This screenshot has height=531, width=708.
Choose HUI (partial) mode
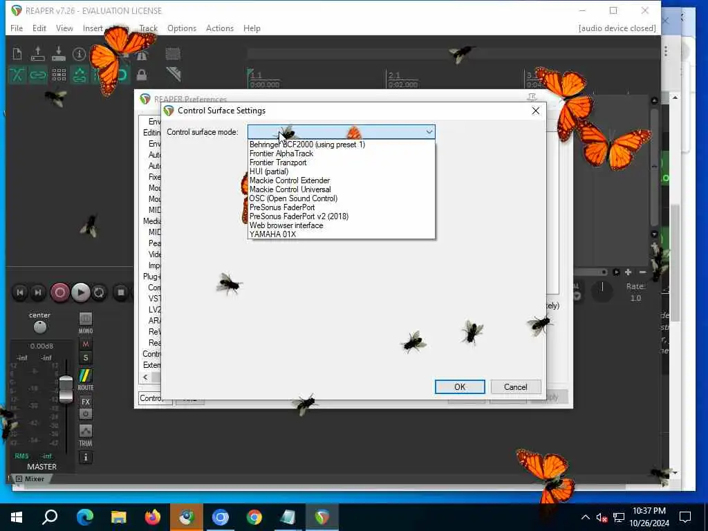click(x=342, y=171)
